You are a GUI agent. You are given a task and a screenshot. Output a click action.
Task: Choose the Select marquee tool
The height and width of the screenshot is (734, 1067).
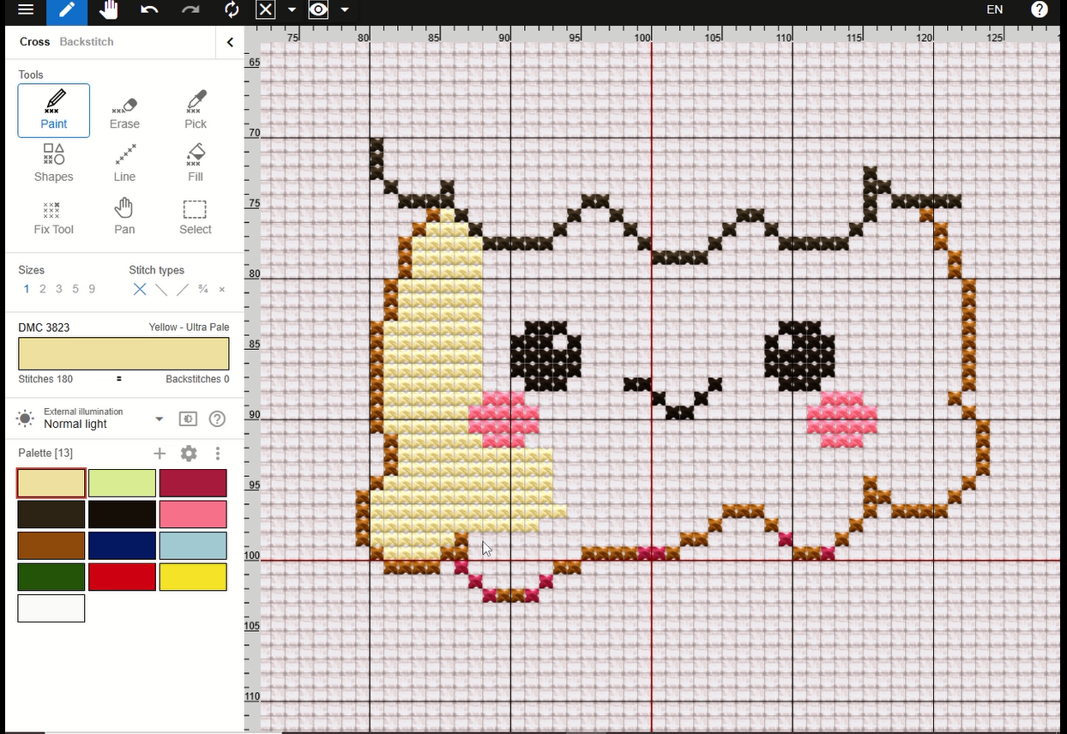196,216
